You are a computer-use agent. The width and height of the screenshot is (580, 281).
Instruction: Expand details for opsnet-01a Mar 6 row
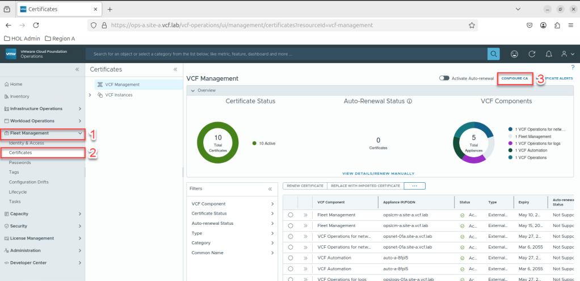[305, 247]
